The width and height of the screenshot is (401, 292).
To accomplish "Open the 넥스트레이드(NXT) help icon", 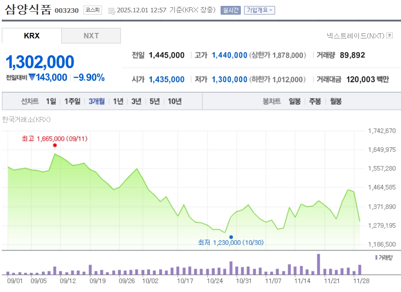I will pyautogui.click(x=390, y=35).
